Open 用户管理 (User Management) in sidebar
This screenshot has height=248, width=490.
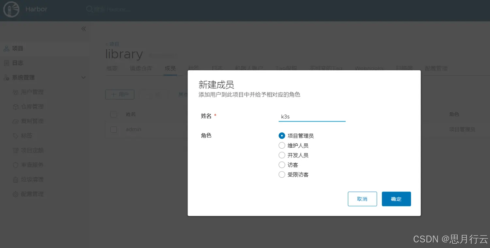[x=32, y=92]
